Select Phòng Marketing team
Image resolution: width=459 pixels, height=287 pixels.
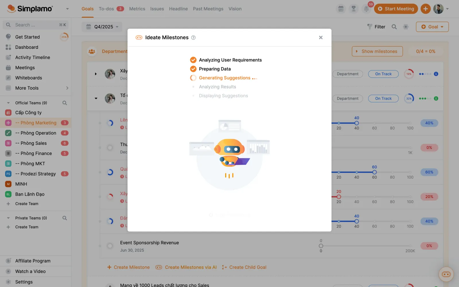coord(36,123)
